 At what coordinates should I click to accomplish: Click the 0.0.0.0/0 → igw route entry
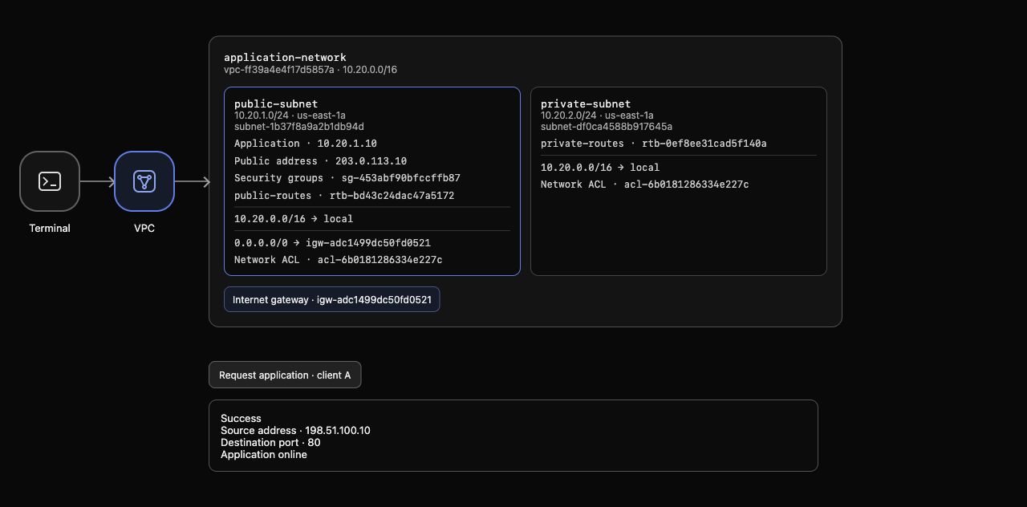pyautogui.click(x=333, y=242)
